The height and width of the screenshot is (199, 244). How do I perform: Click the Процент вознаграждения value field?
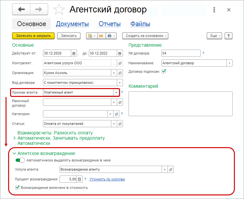pos(68,179)
